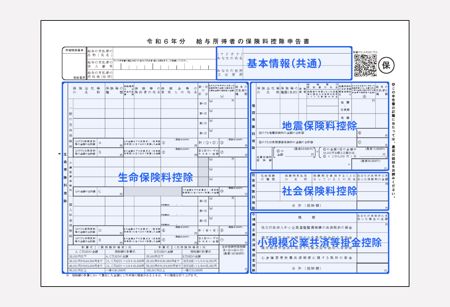450x307 pixels.
Task: Click 保険料支払先の名称 column header
Action: click(x=296, y=177)
